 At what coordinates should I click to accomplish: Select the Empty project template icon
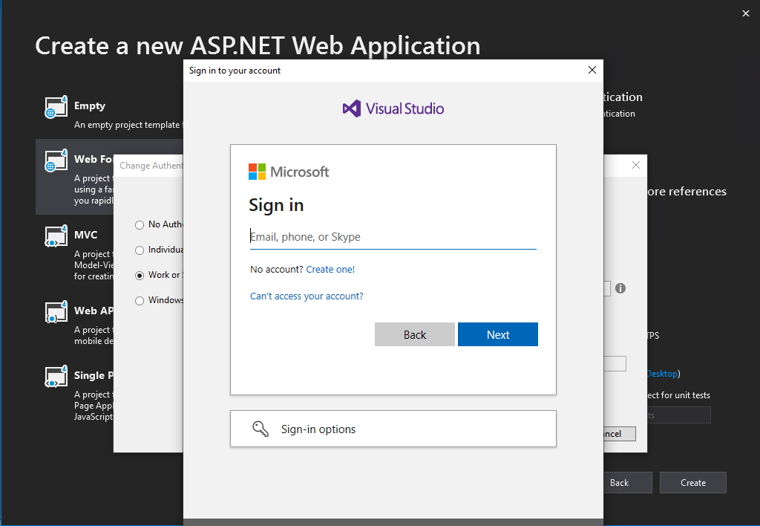click(56, 107)
